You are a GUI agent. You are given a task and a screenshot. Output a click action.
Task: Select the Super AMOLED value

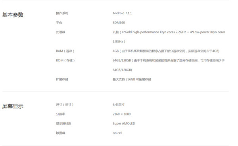coord(124,123)
